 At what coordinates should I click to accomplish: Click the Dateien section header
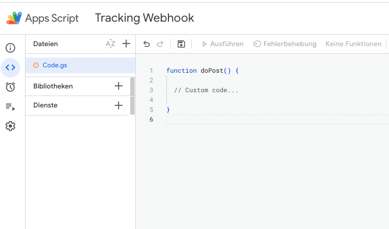(46, 44)
